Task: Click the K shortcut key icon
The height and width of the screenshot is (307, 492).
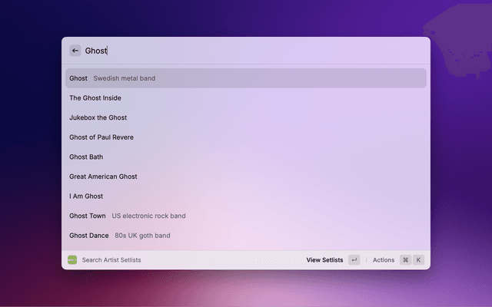Action: [x=419, y=260]
